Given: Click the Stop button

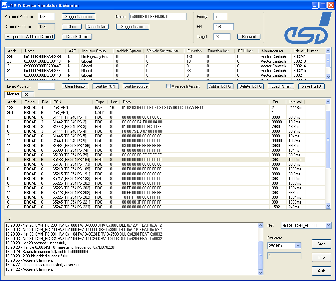Looking at the screenshot, I should pyautogui.click(x=321, y=244).
